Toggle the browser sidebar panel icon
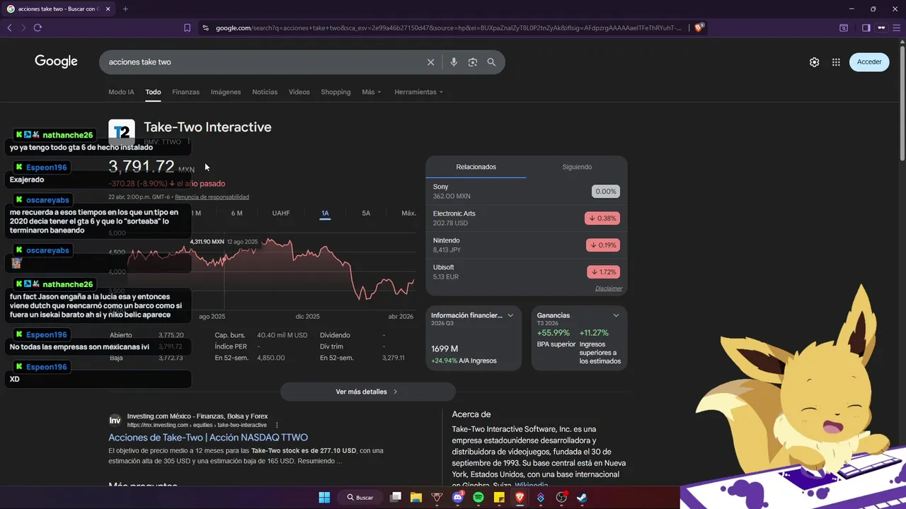The image size is (906, 509). pos(866,28)
